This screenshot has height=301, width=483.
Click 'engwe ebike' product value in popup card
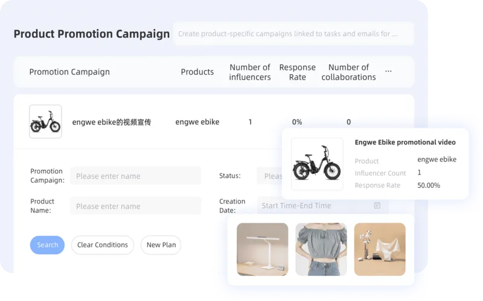click(437, 160)
